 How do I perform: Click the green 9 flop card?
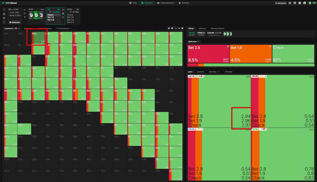coord(36,15)
